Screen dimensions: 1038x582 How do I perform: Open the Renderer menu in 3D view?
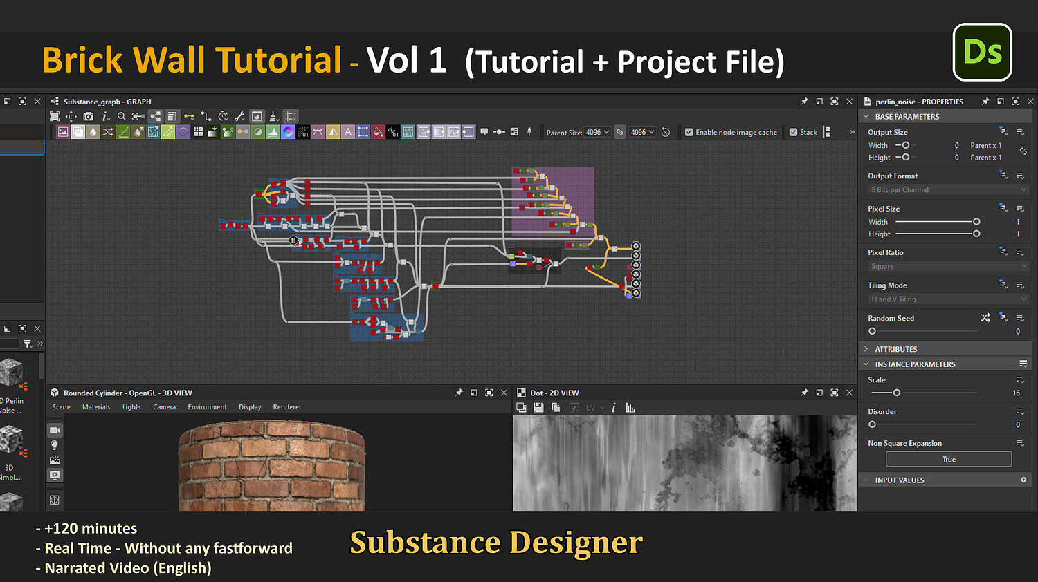[287, 407]
